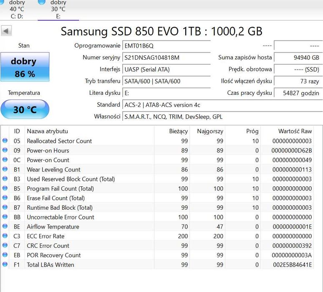Click the status dot for Power-on Hours

click(5, 150)
